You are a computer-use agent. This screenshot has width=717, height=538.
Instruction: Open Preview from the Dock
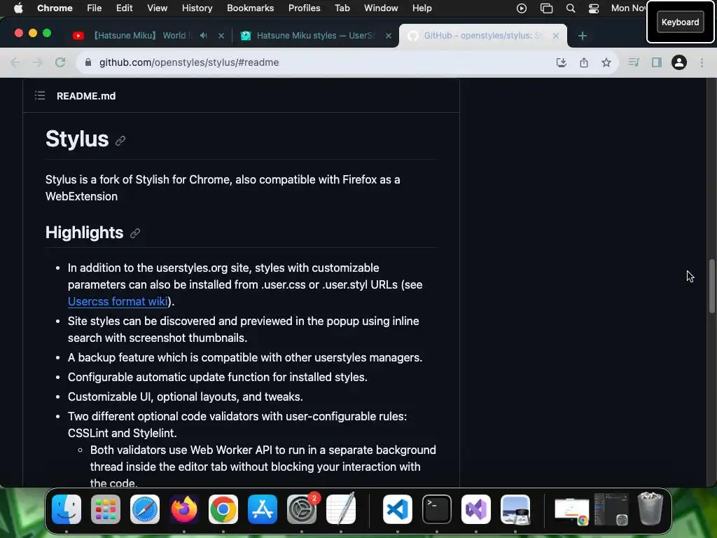pos(515,509)
